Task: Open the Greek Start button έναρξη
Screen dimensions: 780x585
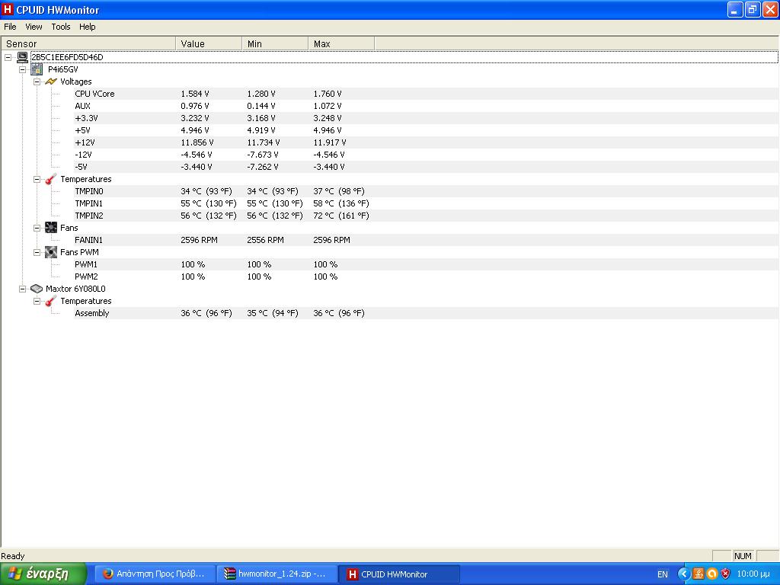Action: click(x=43, y=574)
